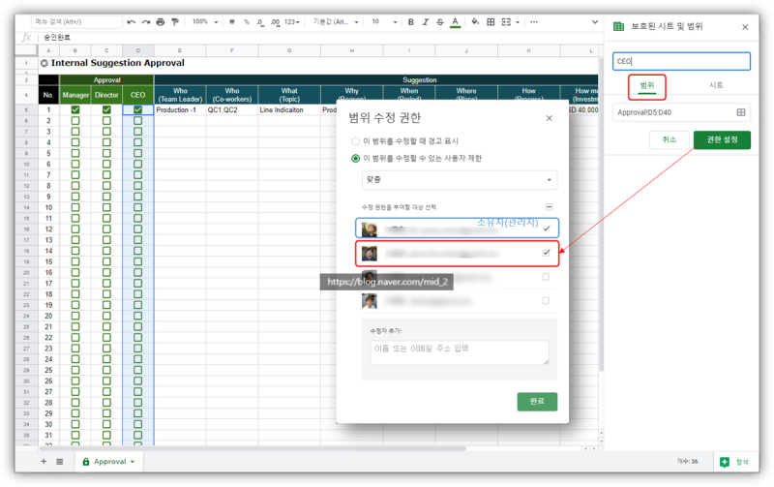Open text color picker

pyautogui.click(x=455, y=21)
